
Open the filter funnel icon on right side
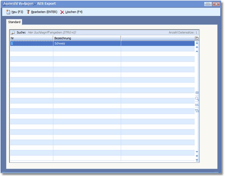[197, 111]
